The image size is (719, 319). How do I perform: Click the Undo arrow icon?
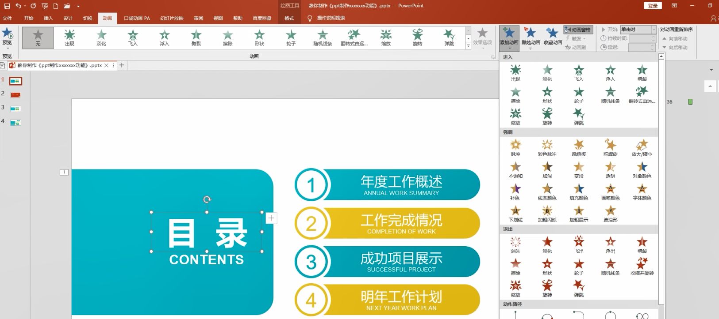coord(18,6)
